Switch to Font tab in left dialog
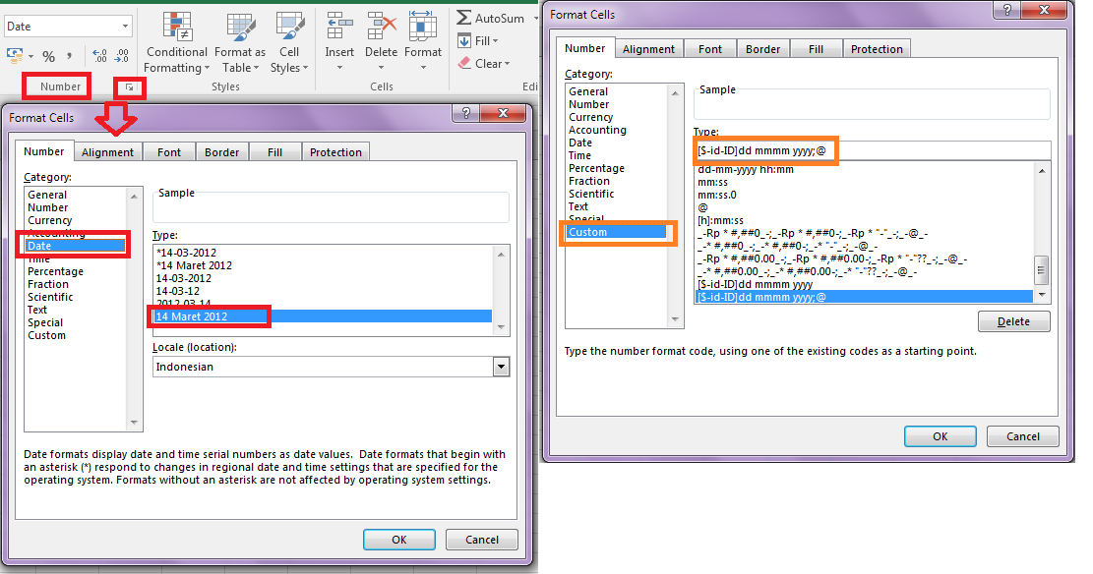 [168, 152]
